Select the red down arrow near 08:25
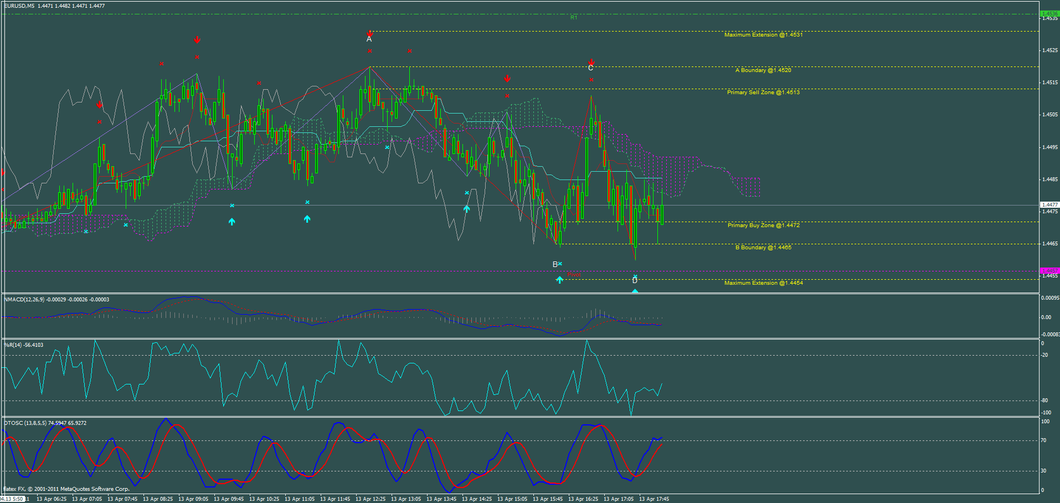1060x503 pixels. tap(197, 39)
